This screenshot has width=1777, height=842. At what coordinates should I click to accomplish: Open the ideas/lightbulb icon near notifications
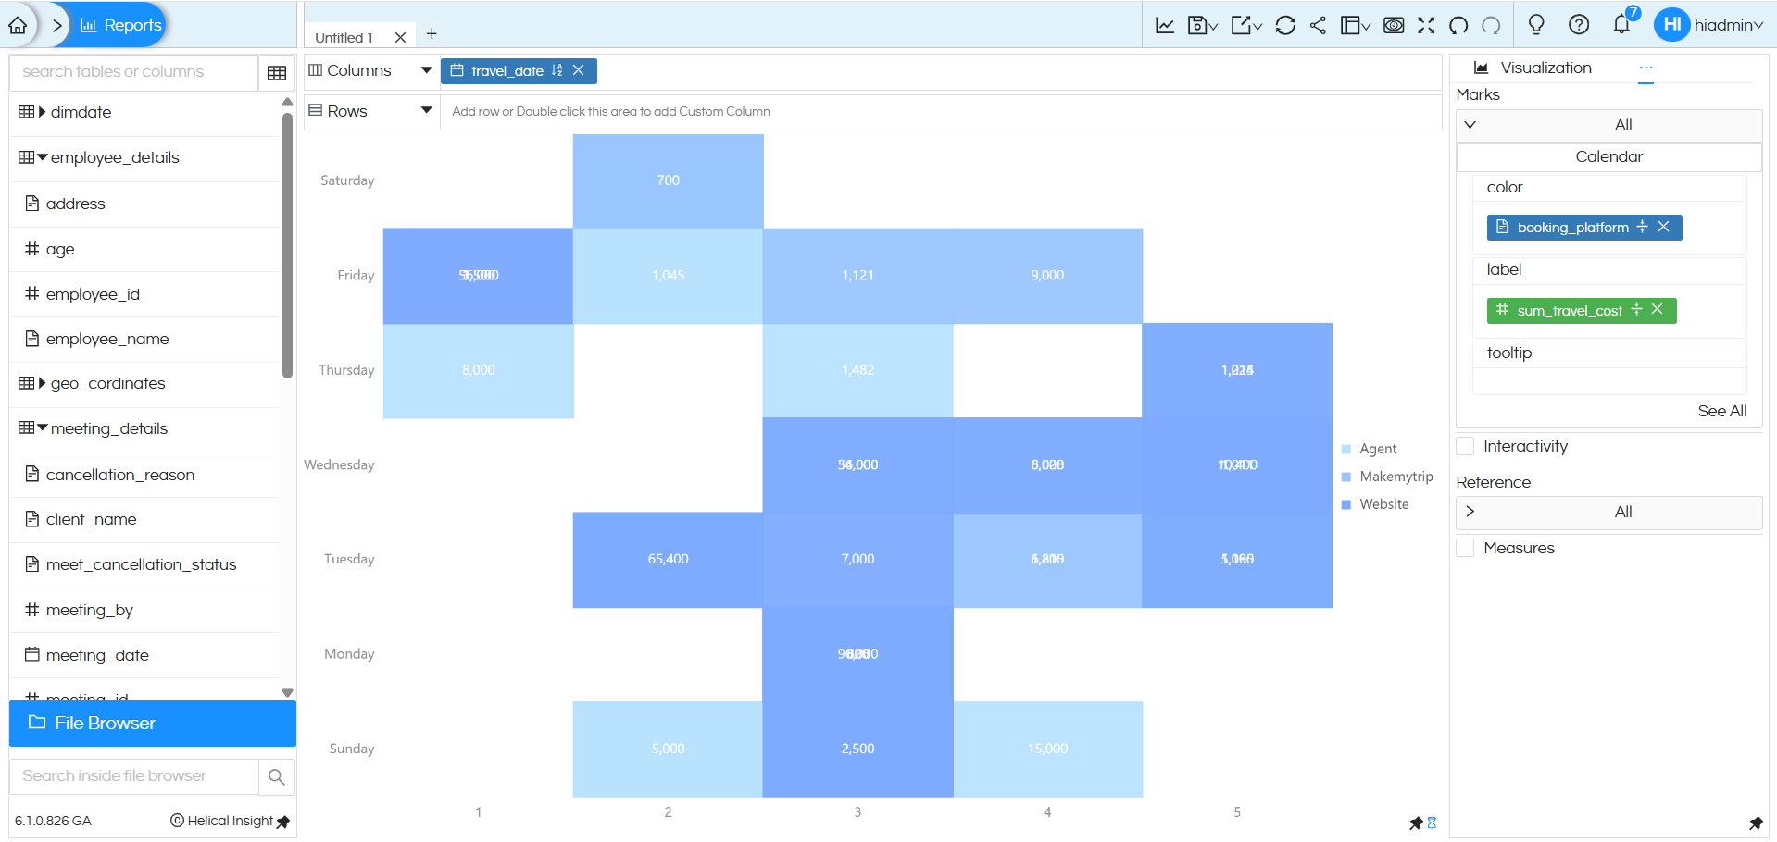click(x=1535, y=25)
